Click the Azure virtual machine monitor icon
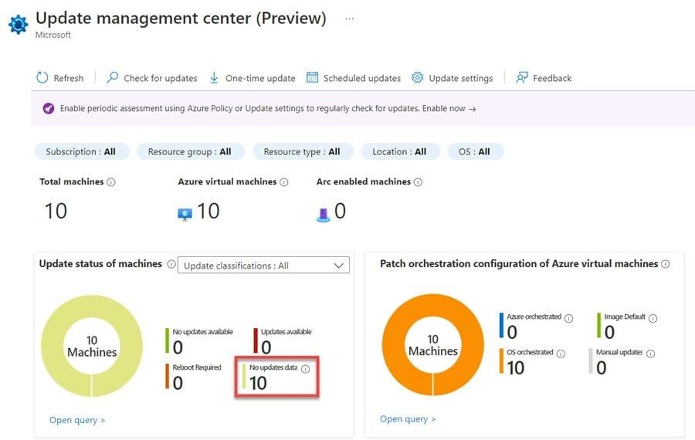The image size is (695, 440). [185, 215]
